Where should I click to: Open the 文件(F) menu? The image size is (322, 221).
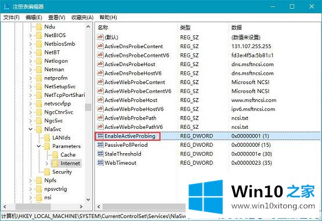tap(11, 17)
